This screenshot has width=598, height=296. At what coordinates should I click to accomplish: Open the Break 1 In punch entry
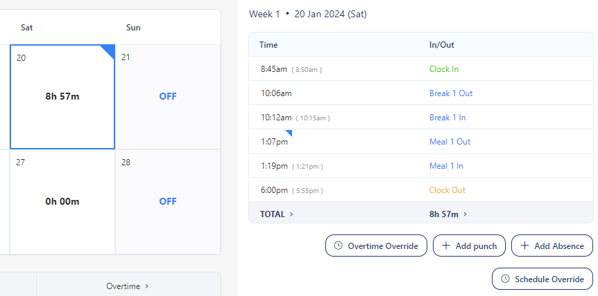447,118
